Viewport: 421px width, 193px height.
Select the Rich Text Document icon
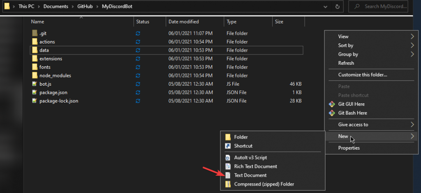click(228, 166)
